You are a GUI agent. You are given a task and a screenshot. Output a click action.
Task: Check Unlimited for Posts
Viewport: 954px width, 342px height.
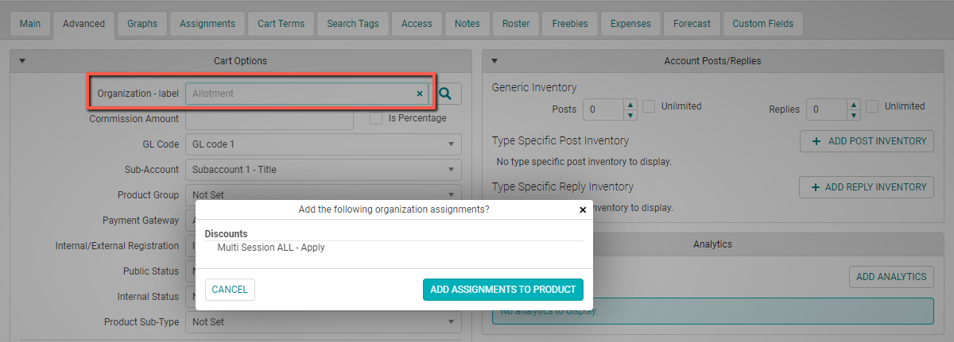(x=649, y=106)
